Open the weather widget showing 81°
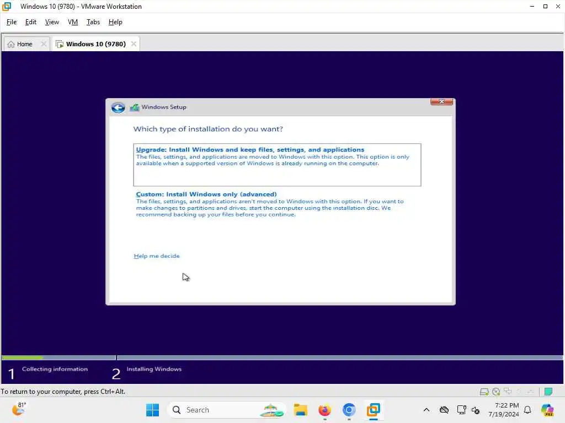Image resolution: width=565 pixels, height=423 pixels. pos(19,409)
